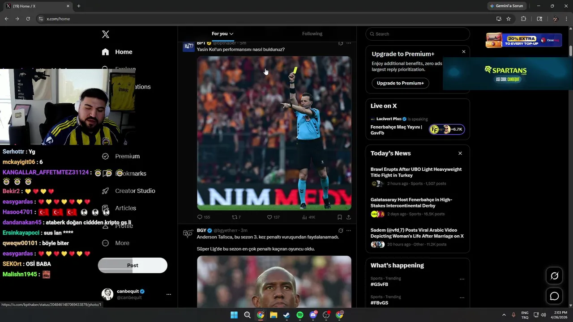Open Windows Start menu
Image resolution: width=573 pixels, height=322 pixels.
click(x=234, y=315)
